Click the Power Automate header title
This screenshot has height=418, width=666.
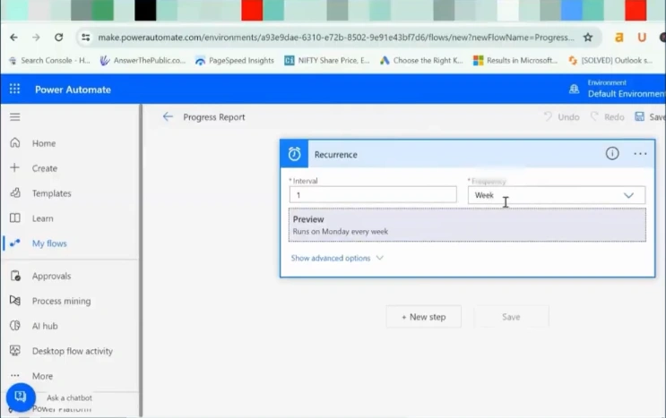point(73,90)
